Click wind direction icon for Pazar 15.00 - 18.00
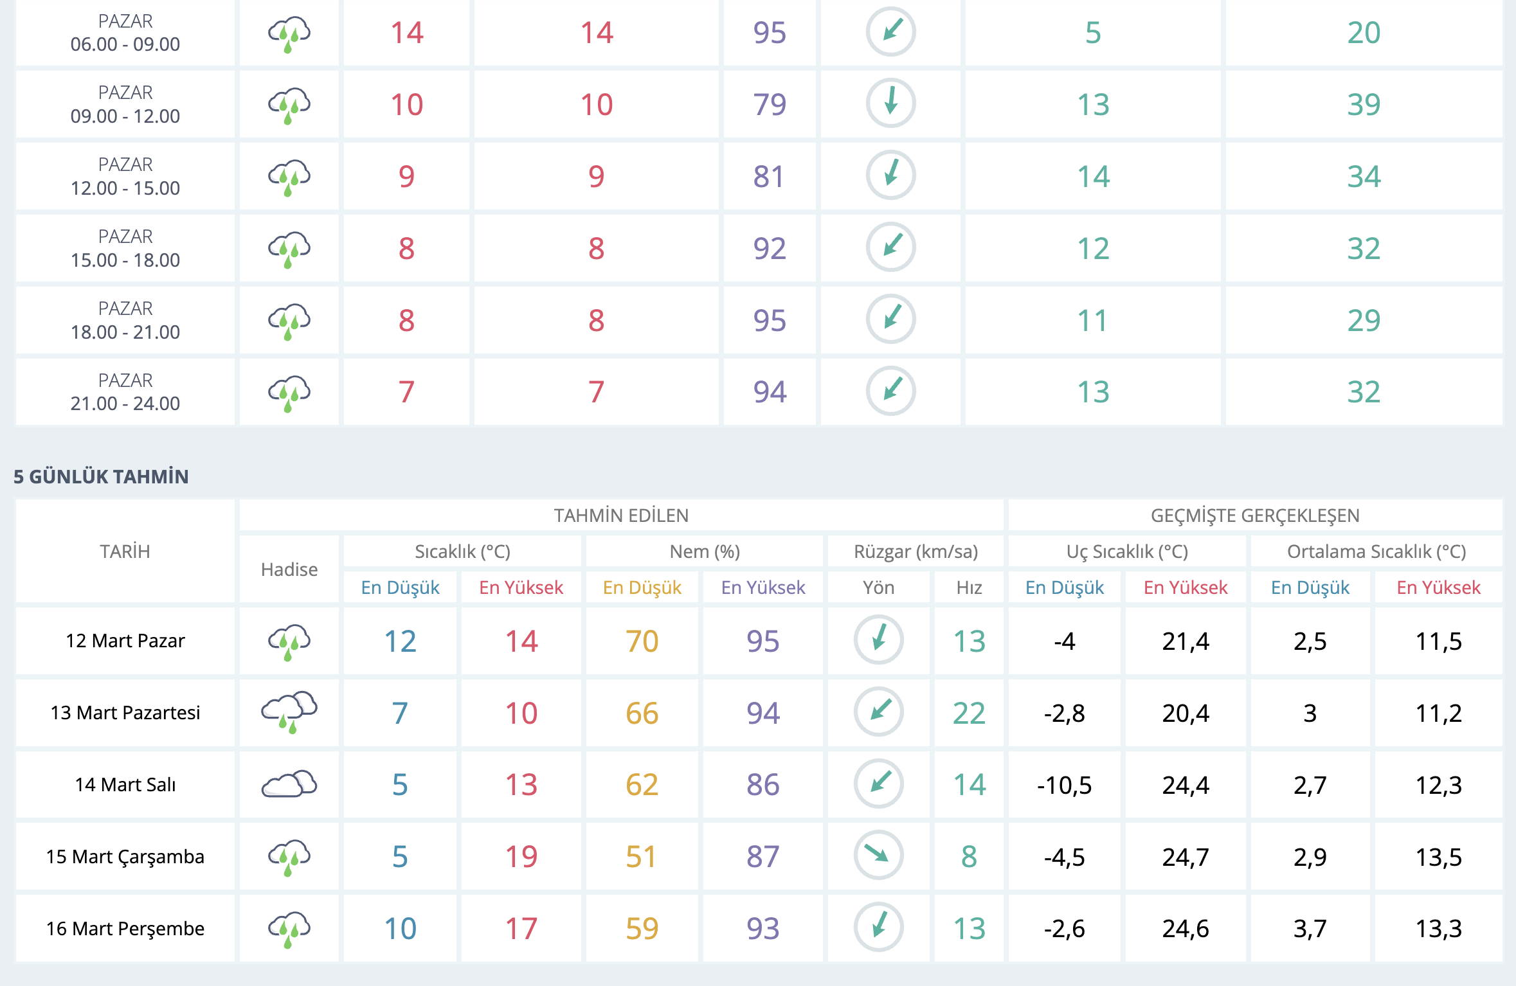This screenshot has height=986, width=1516. pyautogui.click(x=890, y=247)
